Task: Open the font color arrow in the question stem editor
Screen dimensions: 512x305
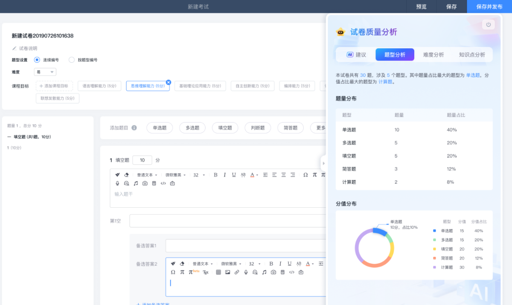Action: (258, 175)
